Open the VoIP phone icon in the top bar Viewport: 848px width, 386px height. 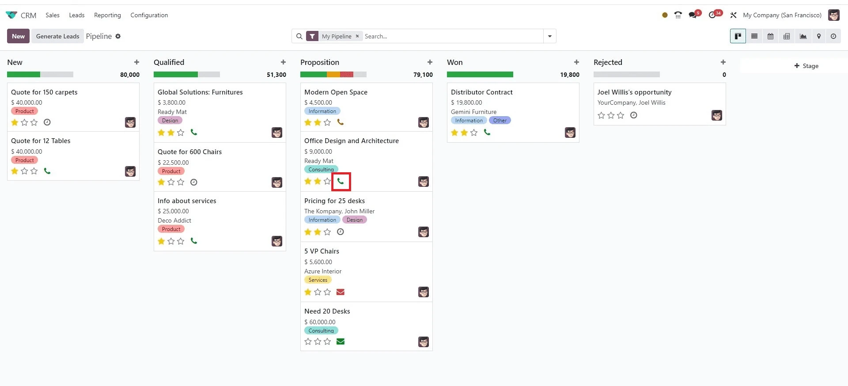click(x=678, y=15)
